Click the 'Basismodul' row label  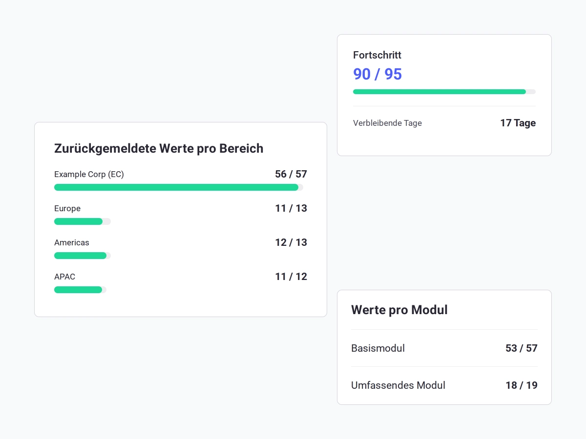[x=378, y=348]
